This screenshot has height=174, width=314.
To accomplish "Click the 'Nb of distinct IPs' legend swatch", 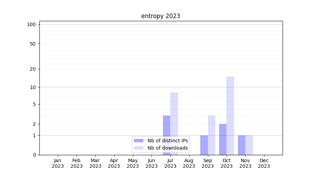I will (139, 141).
